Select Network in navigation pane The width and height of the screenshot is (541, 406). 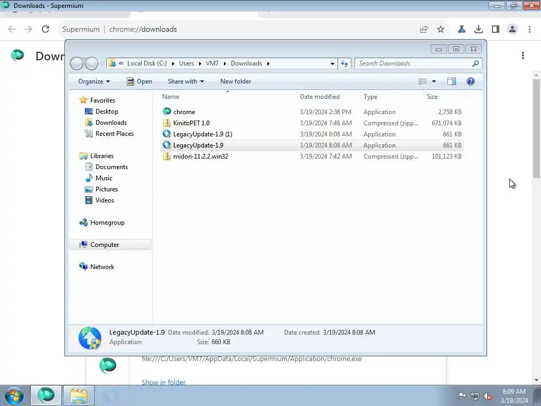(x=102, y=266)
